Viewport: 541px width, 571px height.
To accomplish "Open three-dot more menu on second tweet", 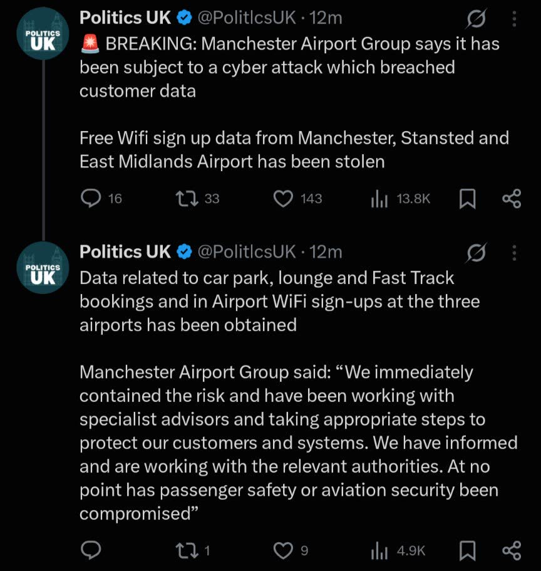I will tap(514, 253).
